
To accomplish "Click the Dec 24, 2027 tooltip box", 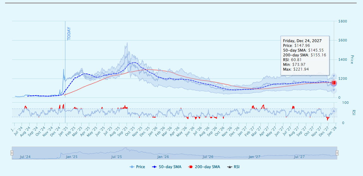I will (305, 55).
